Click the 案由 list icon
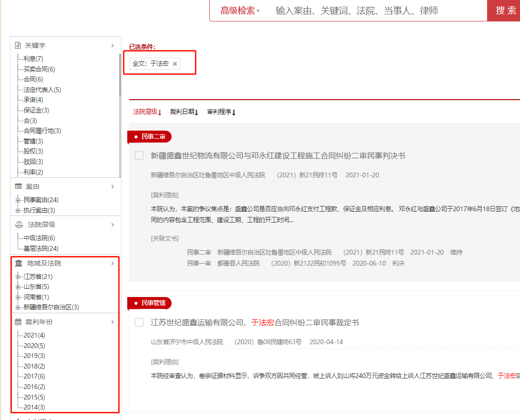520x420 pixels. [18, 186]
